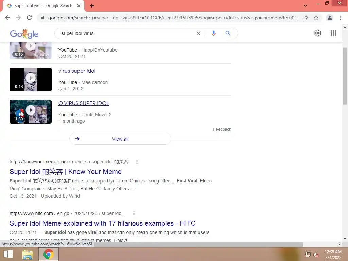Click the 'Mee cartoon' channel text
The image size is (348, 261).
(x=94, y=82)
